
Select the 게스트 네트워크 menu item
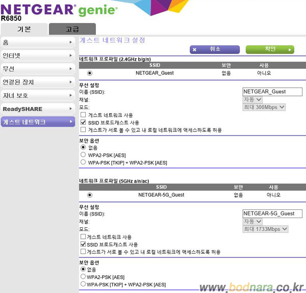[x=38, y=122]
